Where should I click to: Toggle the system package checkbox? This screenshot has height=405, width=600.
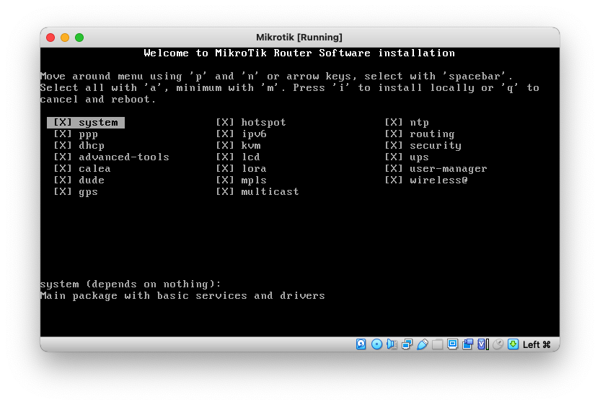(x=63, y=123)
